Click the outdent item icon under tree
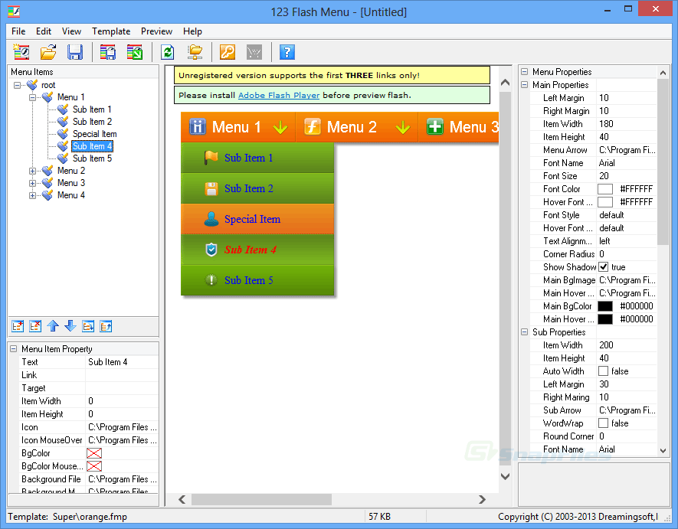The image size is (678, 529). click(x=106, y=326)
